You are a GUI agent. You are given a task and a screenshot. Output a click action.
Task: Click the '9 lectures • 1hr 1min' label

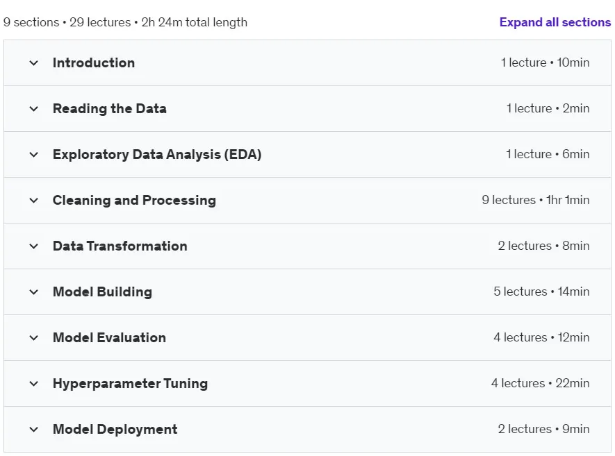click(x=535, y=200)
